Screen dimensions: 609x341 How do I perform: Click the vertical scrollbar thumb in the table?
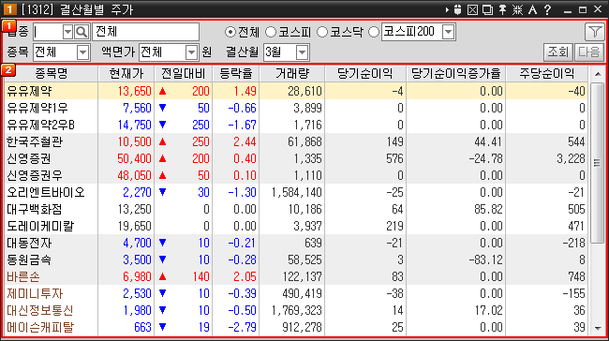[x=598, y=163]
